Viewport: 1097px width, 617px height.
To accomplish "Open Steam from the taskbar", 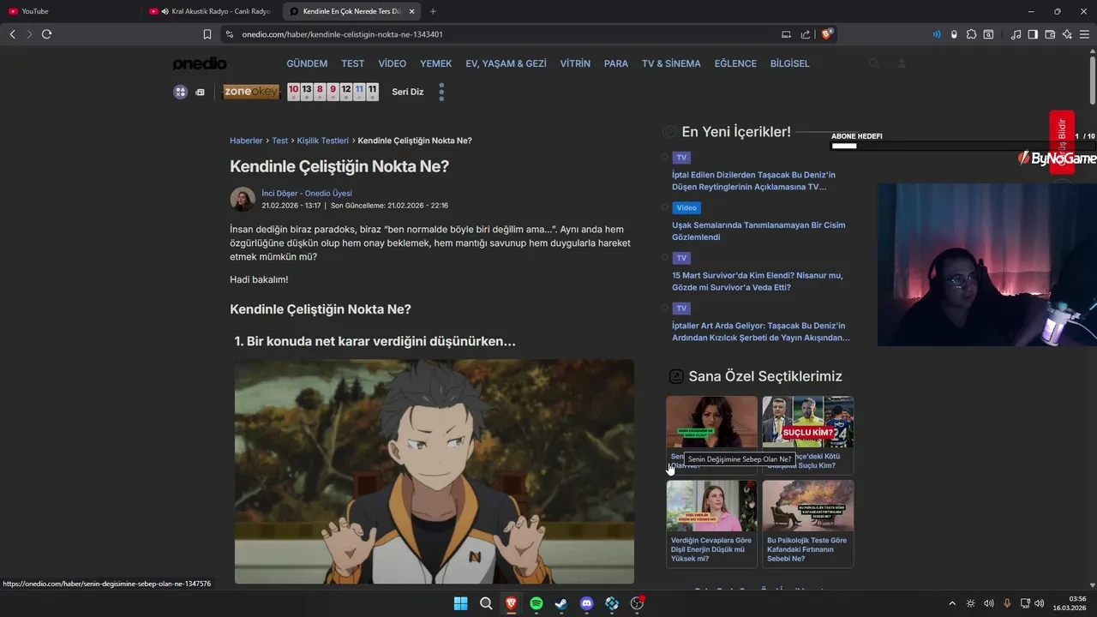I will 561,603.
